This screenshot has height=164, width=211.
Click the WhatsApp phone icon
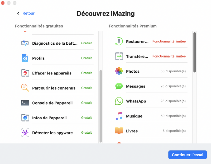(119, 101)
